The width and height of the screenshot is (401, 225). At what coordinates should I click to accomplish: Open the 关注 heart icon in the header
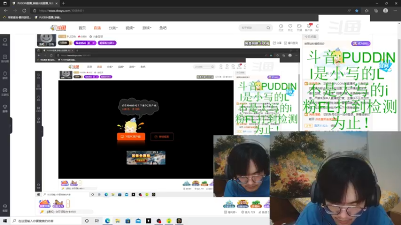[290, 27]
